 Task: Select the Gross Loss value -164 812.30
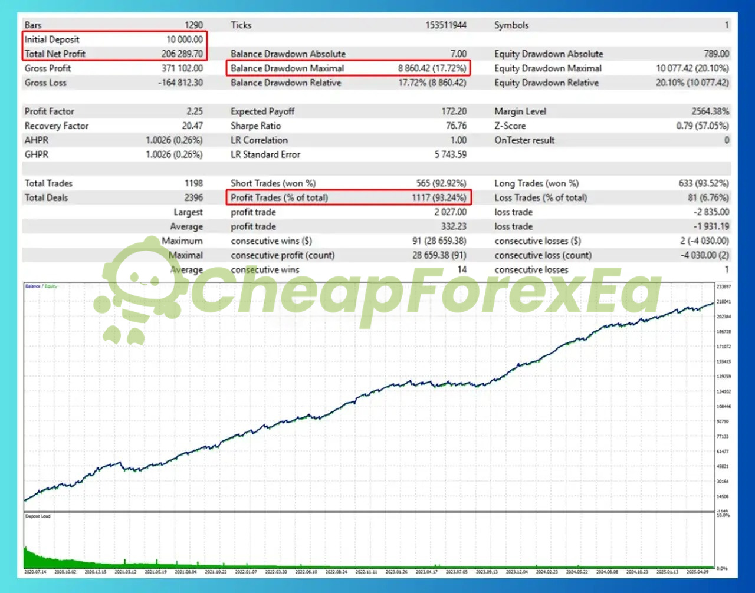(180, 83)
